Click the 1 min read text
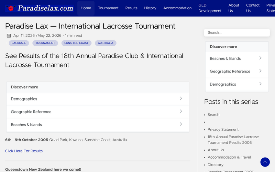Image resolution: width=275 pixels, height=172 pixels. point(74,36)
